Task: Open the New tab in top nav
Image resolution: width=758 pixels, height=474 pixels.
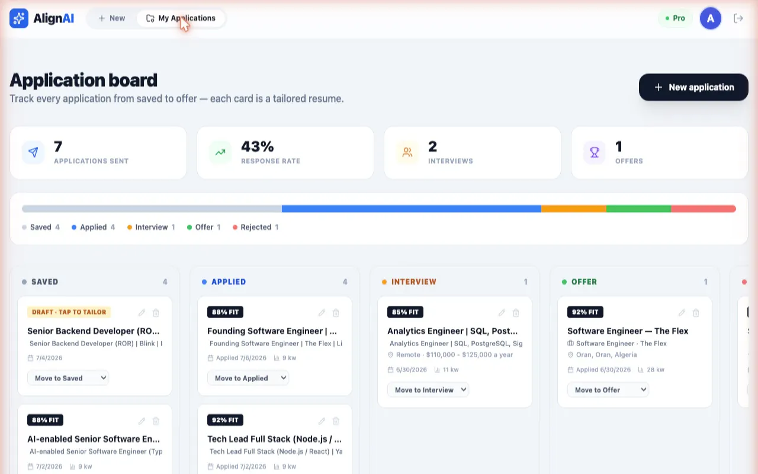Action: (112, 18)
